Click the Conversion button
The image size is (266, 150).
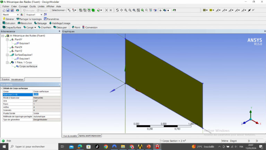[90, 27]
